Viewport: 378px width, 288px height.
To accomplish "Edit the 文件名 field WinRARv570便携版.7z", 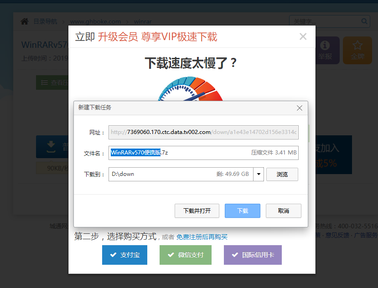I will pos(203,153).
